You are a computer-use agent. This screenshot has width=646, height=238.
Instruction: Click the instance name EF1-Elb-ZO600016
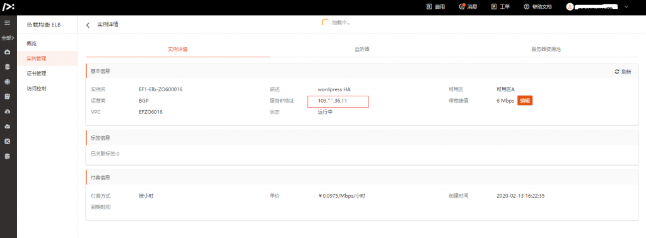(x=161, y=89)
